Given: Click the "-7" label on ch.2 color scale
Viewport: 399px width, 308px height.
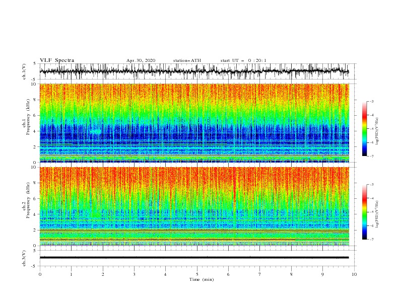Looking at the screenshot, I should [371, 240].
